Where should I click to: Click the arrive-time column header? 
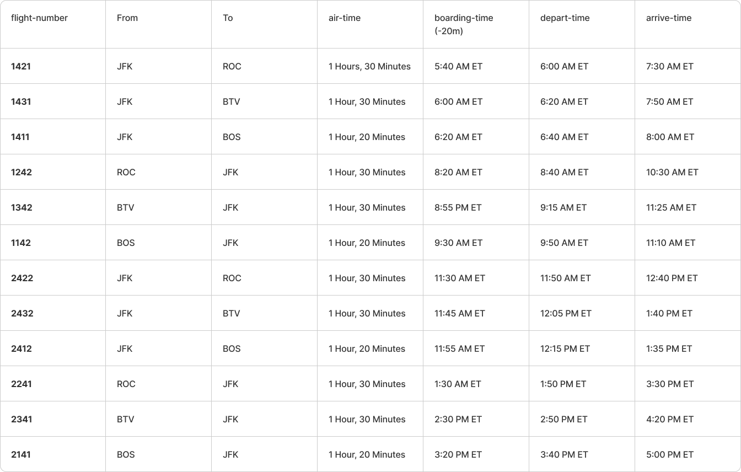pos(668,18)
